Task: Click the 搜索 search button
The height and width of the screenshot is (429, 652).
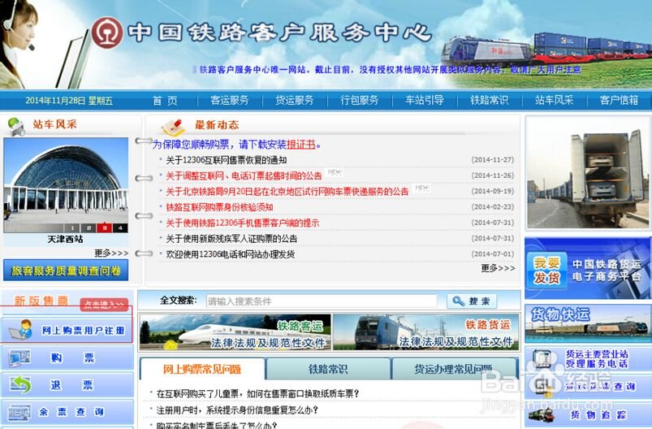Action: pos(472,301)
